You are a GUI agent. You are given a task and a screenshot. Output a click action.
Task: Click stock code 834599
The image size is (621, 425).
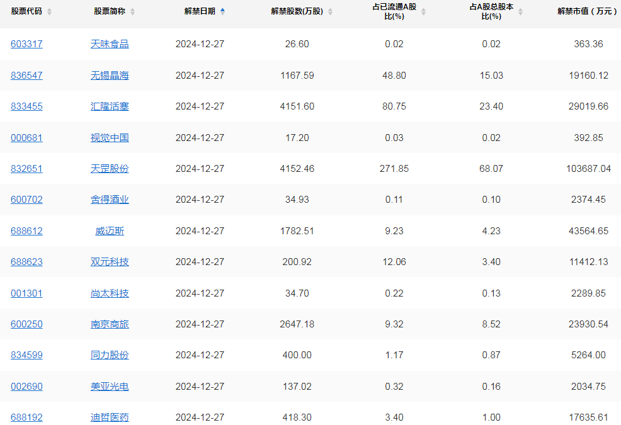click(26, 355)
